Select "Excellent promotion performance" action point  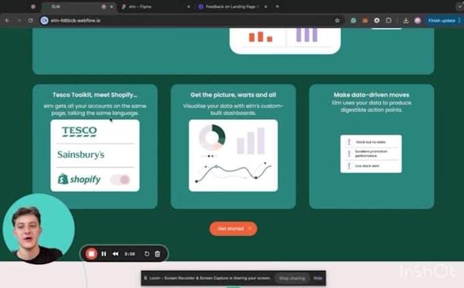[x=371, y=154]
